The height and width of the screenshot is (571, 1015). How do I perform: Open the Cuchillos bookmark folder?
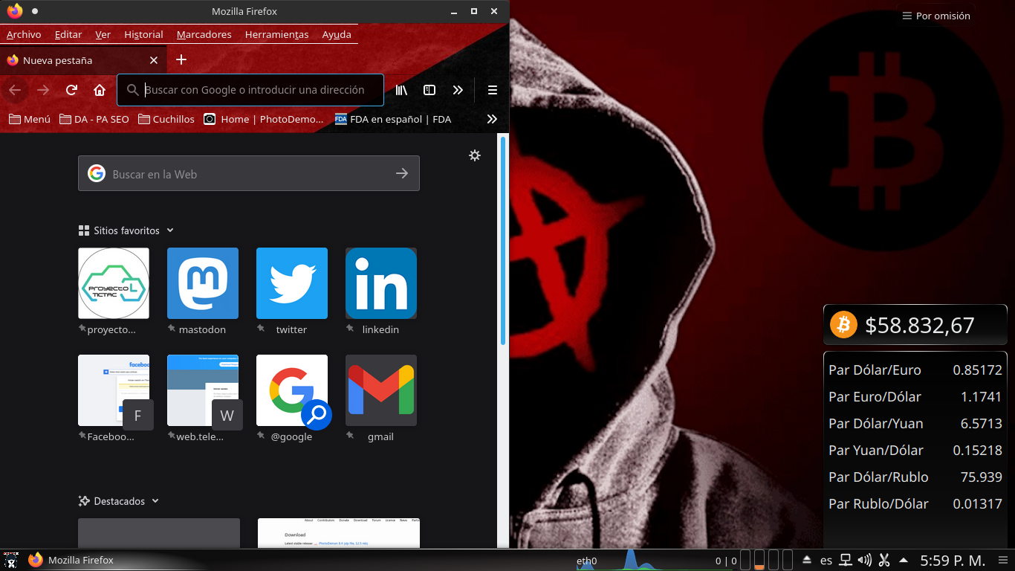click(x=166, y=119)
